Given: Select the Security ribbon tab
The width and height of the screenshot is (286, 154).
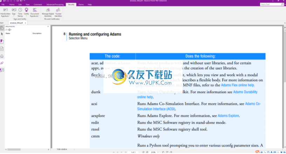Looking at the screenshot, I should (x=71, y=5).
